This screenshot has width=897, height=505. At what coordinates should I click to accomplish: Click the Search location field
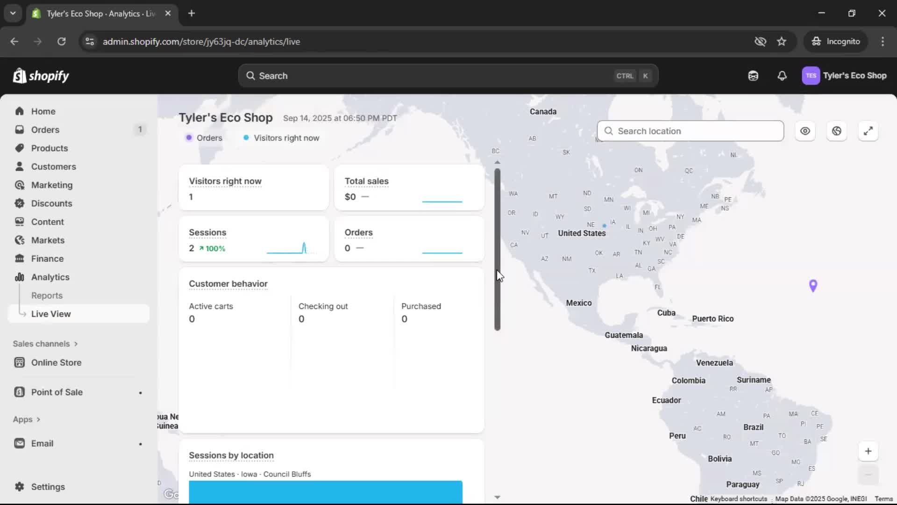coord(691,131)
